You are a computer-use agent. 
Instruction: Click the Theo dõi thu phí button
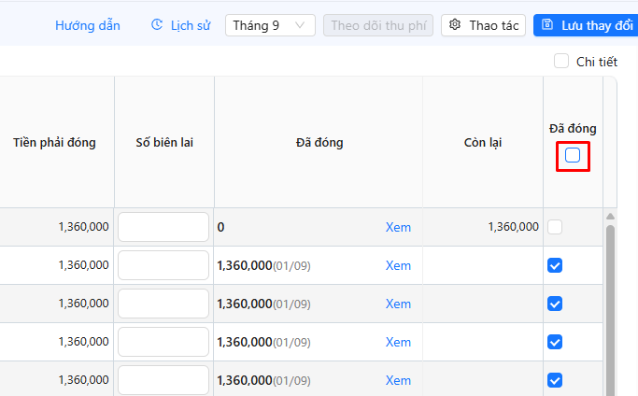coord(378,25)
